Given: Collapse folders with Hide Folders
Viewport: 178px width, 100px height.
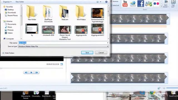Looking at the screenshot, I should [x=8, y=53].
